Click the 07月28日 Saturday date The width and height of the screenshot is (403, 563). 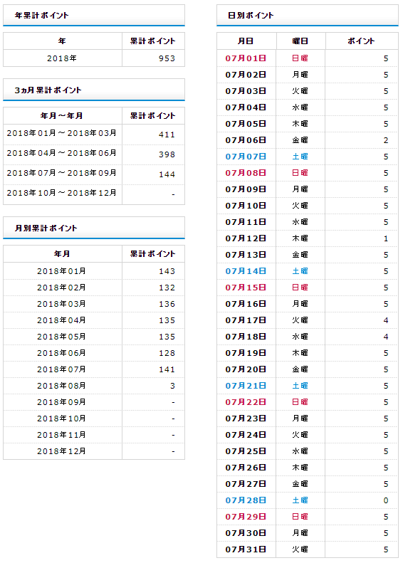tap(246, 500)
